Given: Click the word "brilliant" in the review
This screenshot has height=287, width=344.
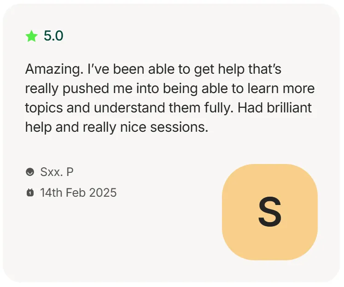Looking at the screenshot, I should [x=289, y=108].
